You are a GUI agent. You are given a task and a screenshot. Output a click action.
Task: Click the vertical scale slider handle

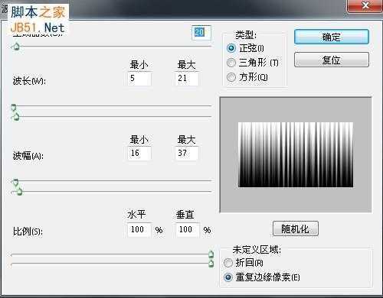(x=211, y=264)
